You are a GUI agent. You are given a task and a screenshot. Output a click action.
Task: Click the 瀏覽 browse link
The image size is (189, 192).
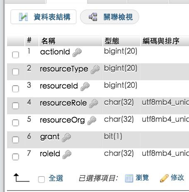coord(142,178)
